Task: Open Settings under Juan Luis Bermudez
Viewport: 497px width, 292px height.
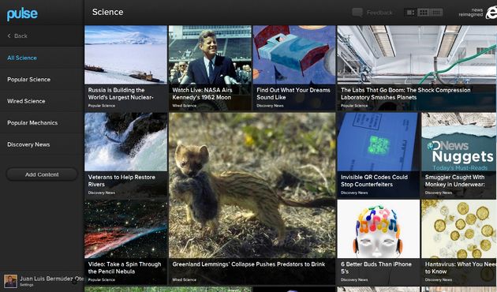Action: click(26, 285)
